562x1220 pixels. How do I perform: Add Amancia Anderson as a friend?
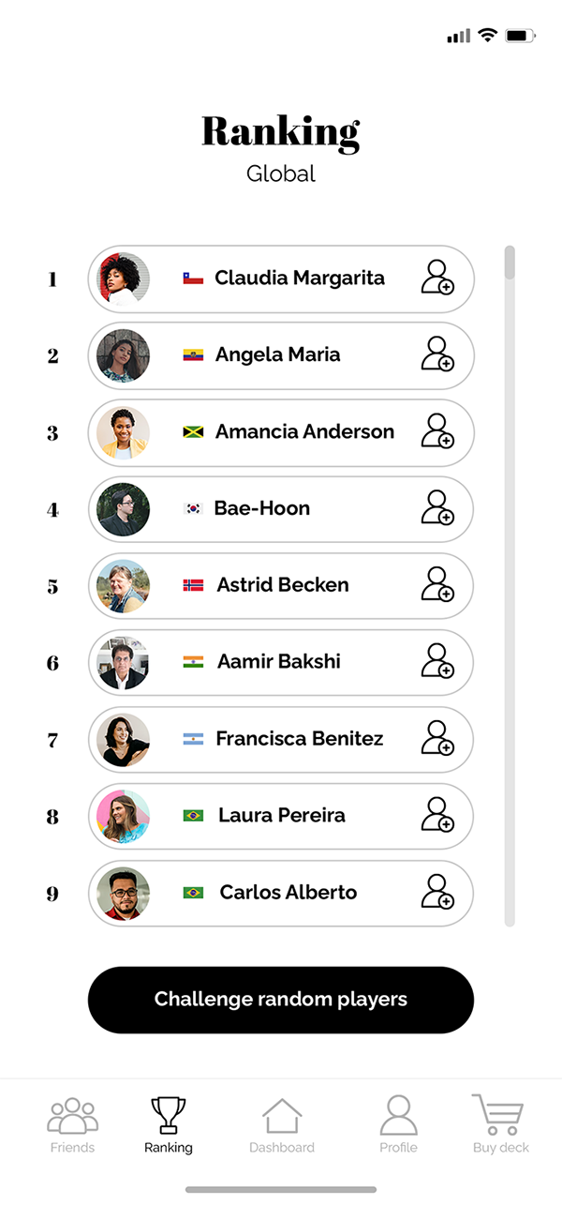pyautogui.click(x=436, y=432)
